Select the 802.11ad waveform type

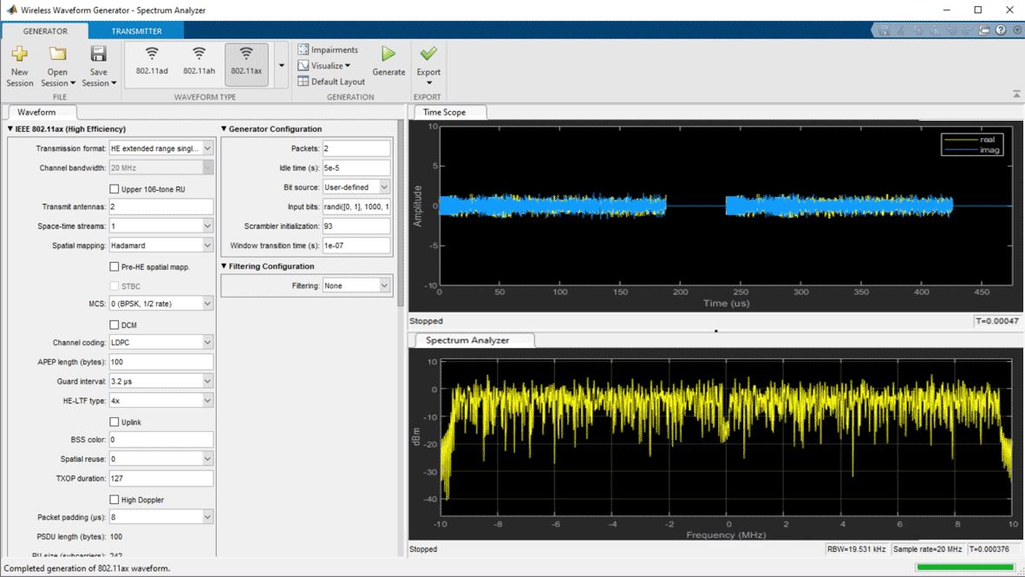152,61
